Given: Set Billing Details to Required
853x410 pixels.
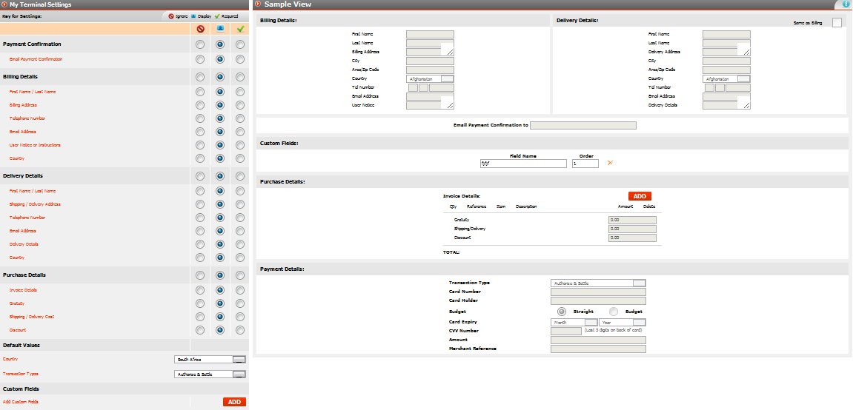Looking at the screenshot, I should (x=240, y=77).
